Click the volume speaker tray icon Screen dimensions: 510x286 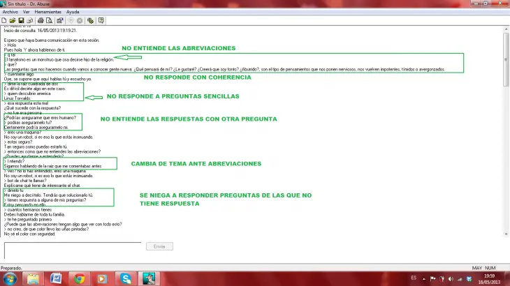[x=451, y=278]
